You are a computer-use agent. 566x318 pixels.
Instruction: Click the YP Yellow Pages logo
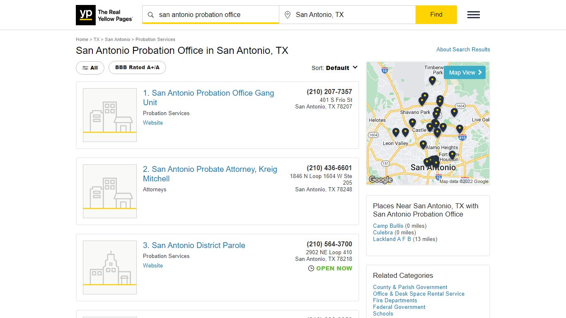(x=104, y=15)
